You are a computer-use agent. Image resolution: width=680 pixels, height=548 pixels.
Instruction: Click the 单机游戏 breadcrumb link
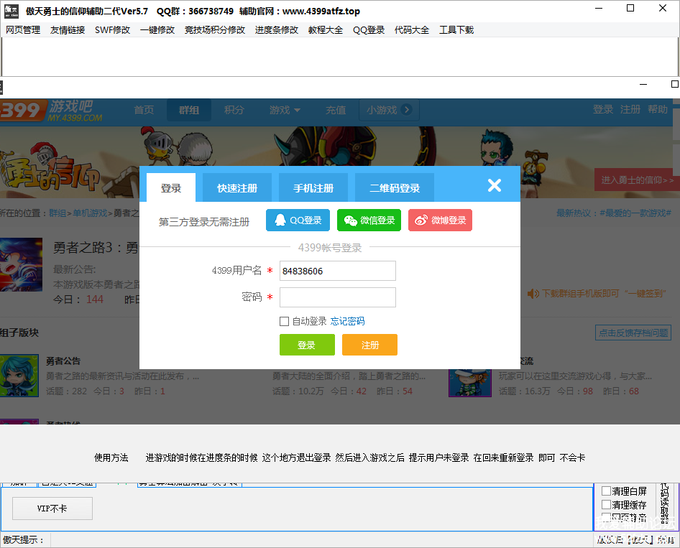[90, 213]
